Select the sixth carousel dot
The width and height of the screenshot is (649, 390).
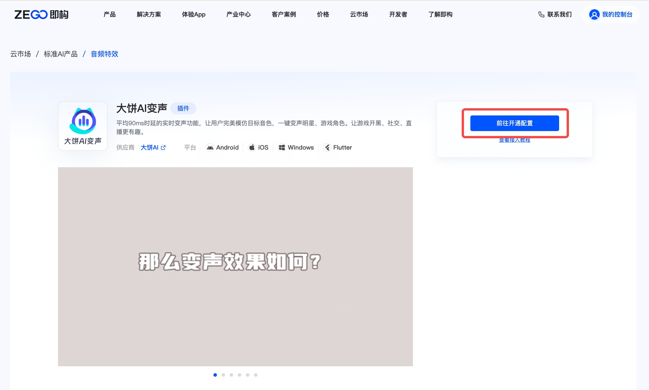tap(256, 375)
